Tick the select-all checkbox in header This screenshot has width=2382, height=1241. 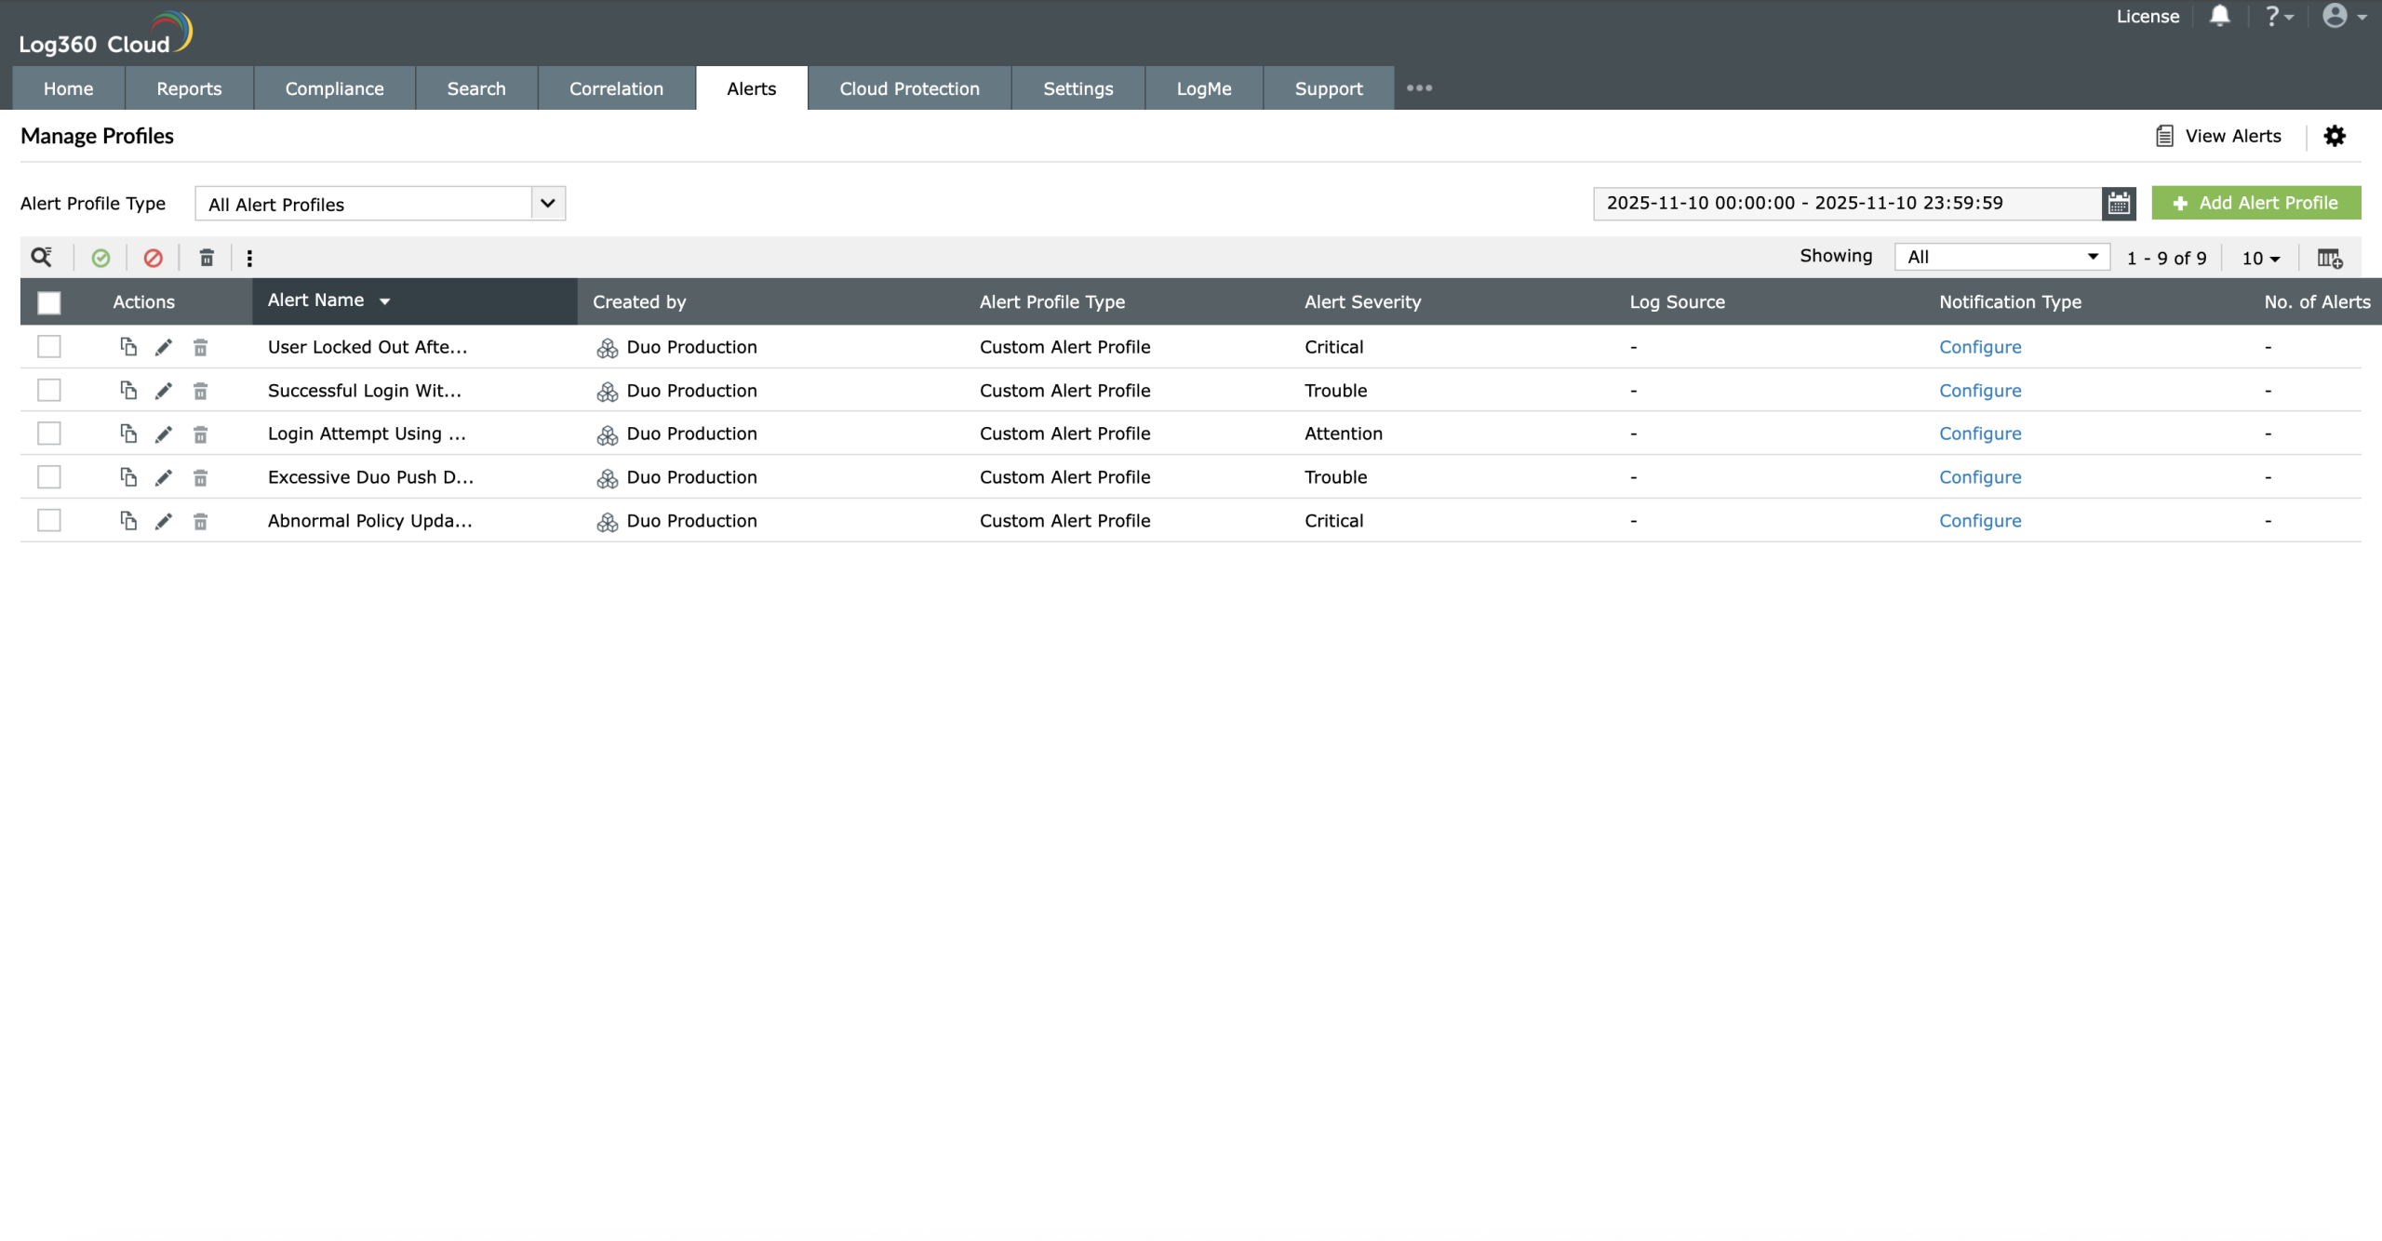click(x=49, y=302)
